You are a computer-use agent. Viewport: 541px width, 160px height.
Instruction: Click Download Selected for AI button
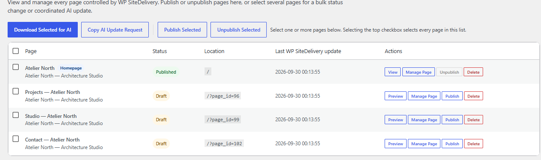tap(43, 30)
